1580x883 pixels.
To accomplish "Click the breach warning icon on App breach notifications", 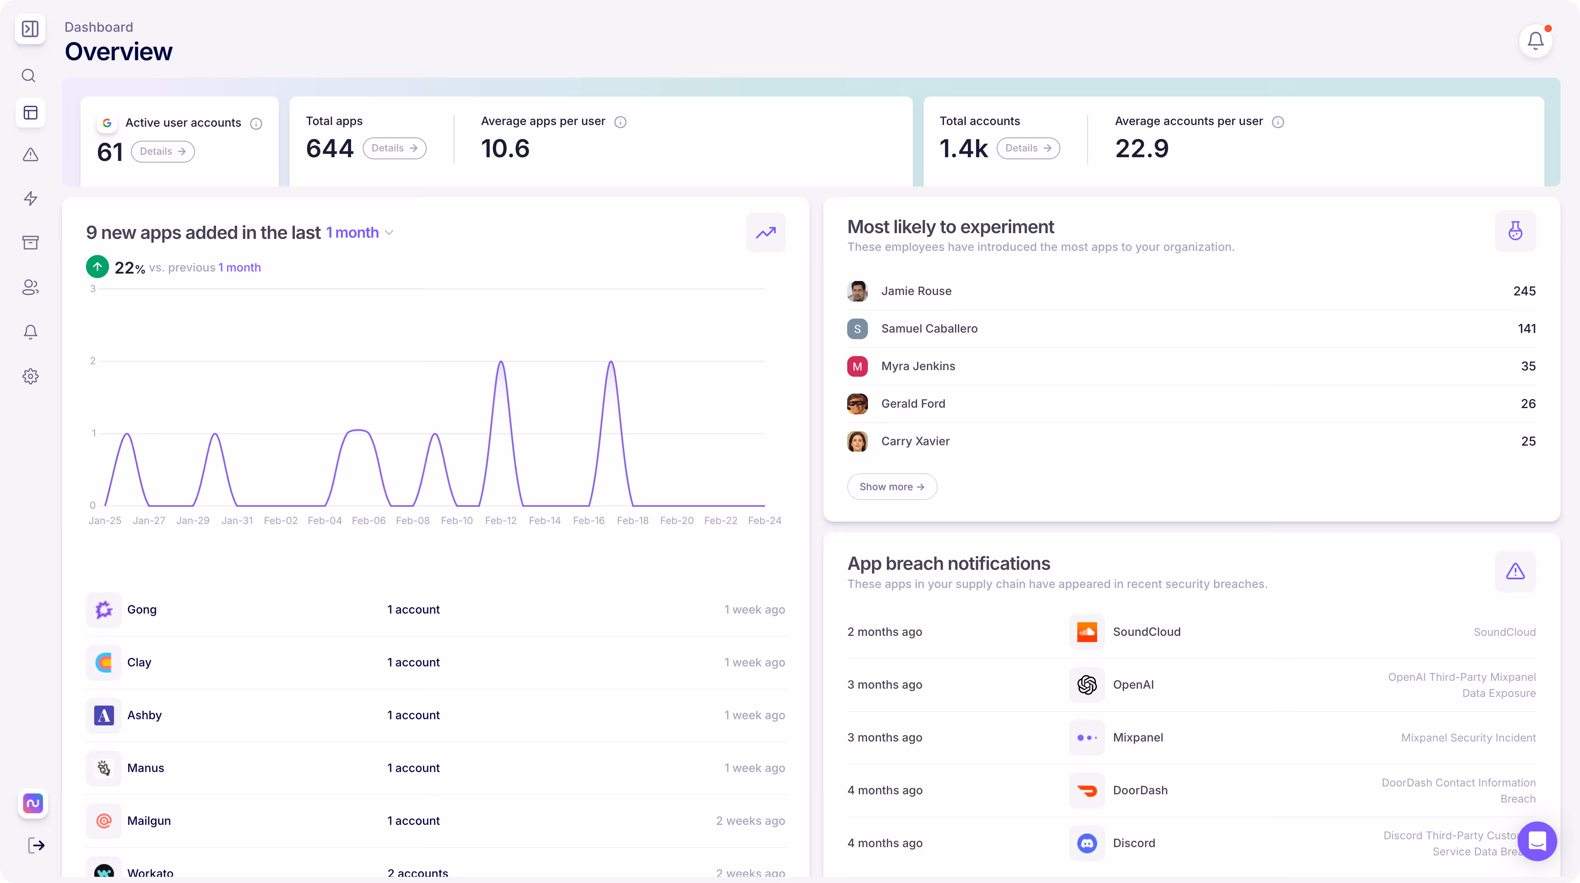I will [x=1515, y=571].
